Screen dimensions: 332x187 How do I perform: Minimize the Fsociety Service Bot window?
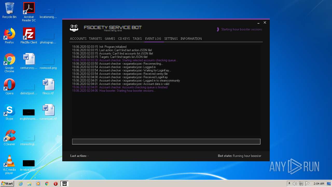tap(258, 23)
